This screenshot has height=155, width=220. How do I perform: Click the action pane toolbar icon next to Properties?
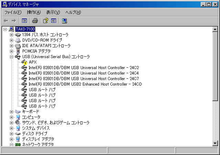coord(54,21)
